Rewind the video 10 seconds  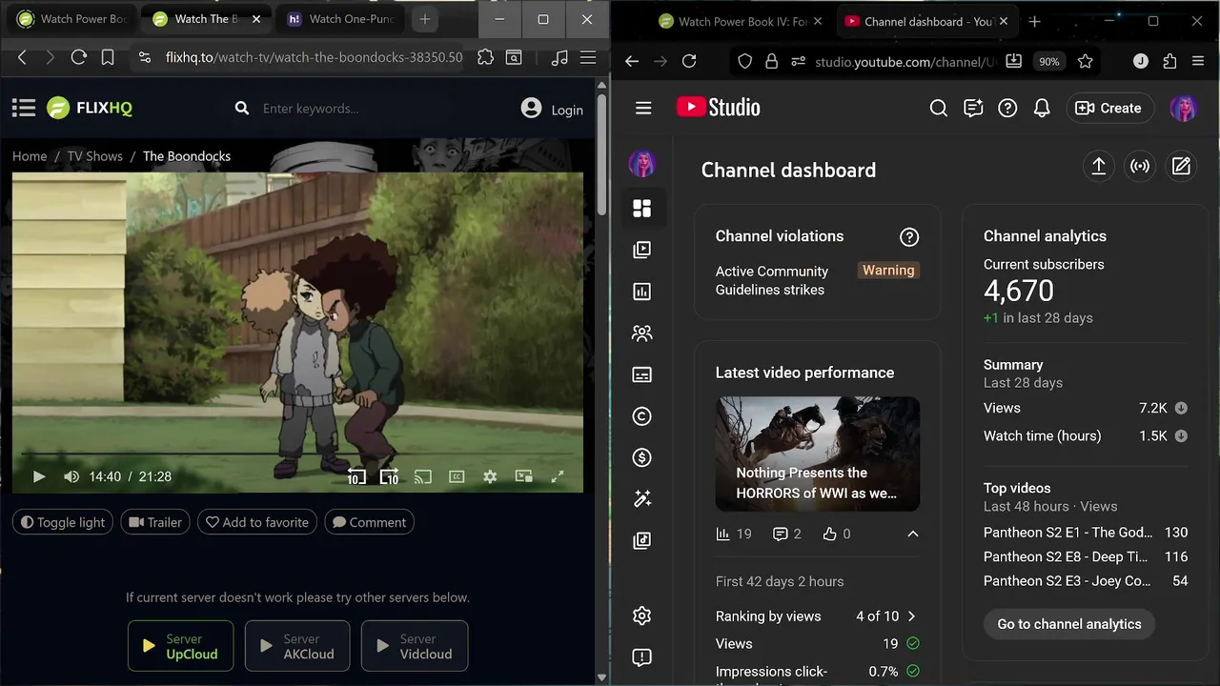pyautogui.click(x=356, y=476)
